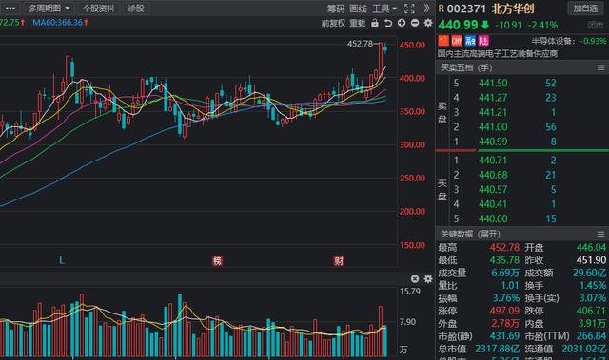Zoom in with the plus icon
This screenshot has width=609, height=360.
[402, 23]
